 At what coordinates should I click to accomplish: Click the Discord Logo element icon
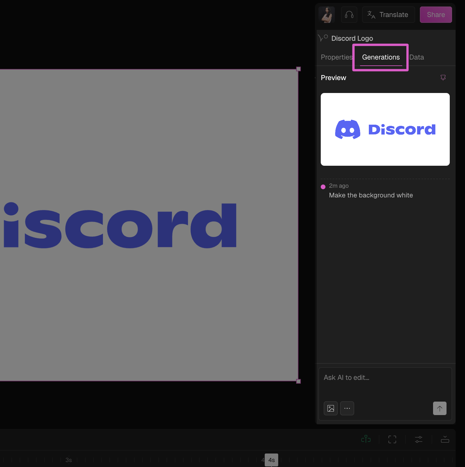click(323, 38)
